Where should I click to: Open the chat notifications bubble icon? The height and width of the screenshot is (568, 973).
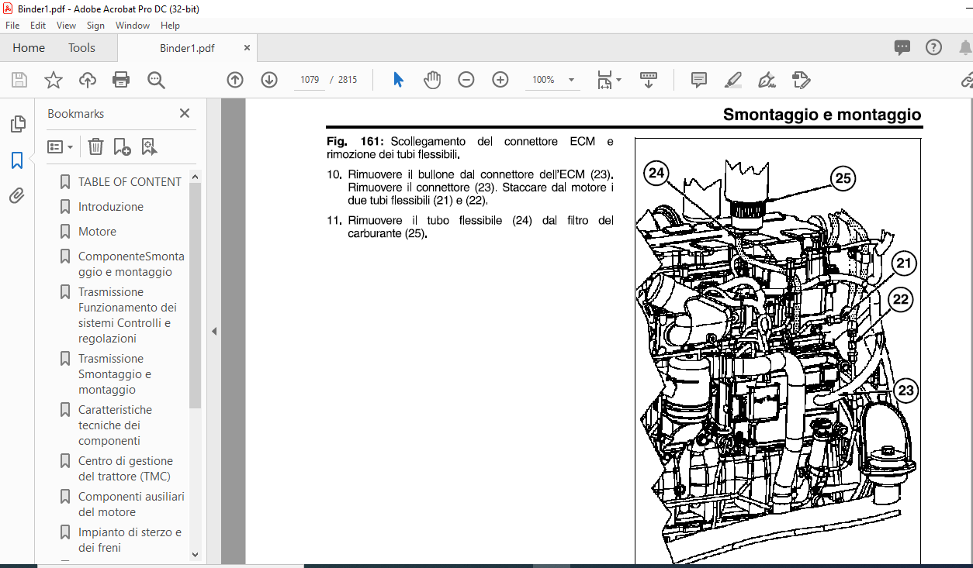(x=902, y=47)
